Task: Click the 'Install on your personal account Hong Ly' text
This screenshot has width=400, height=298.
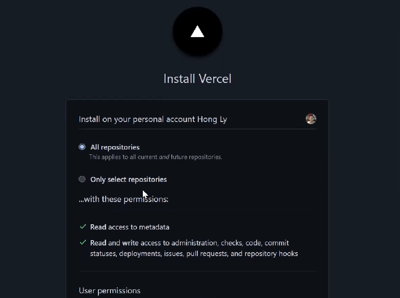Action: pos(153,119)
